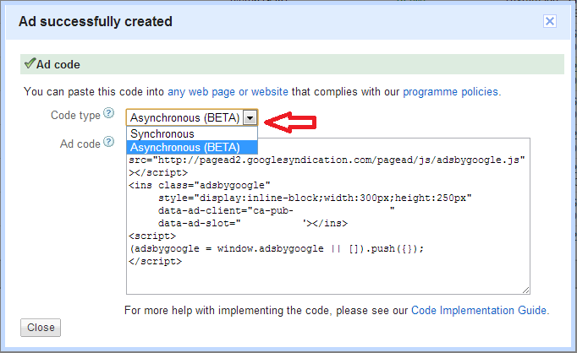Click the 'style="display:inline-block' code line
Image resolution: width=577 pixels, height=353 pixels.
click(x=315, y=198)
